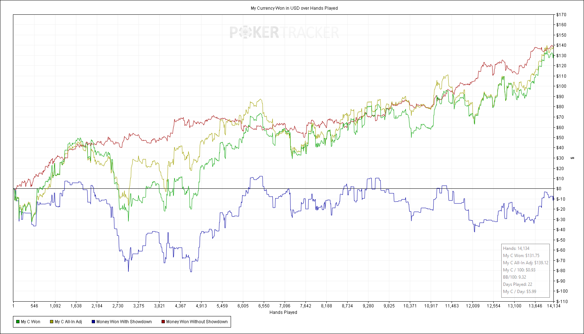Screen dimensions: 584x334
Task: Click the Days Played: 22 stat line
Action: pos(517,284)
